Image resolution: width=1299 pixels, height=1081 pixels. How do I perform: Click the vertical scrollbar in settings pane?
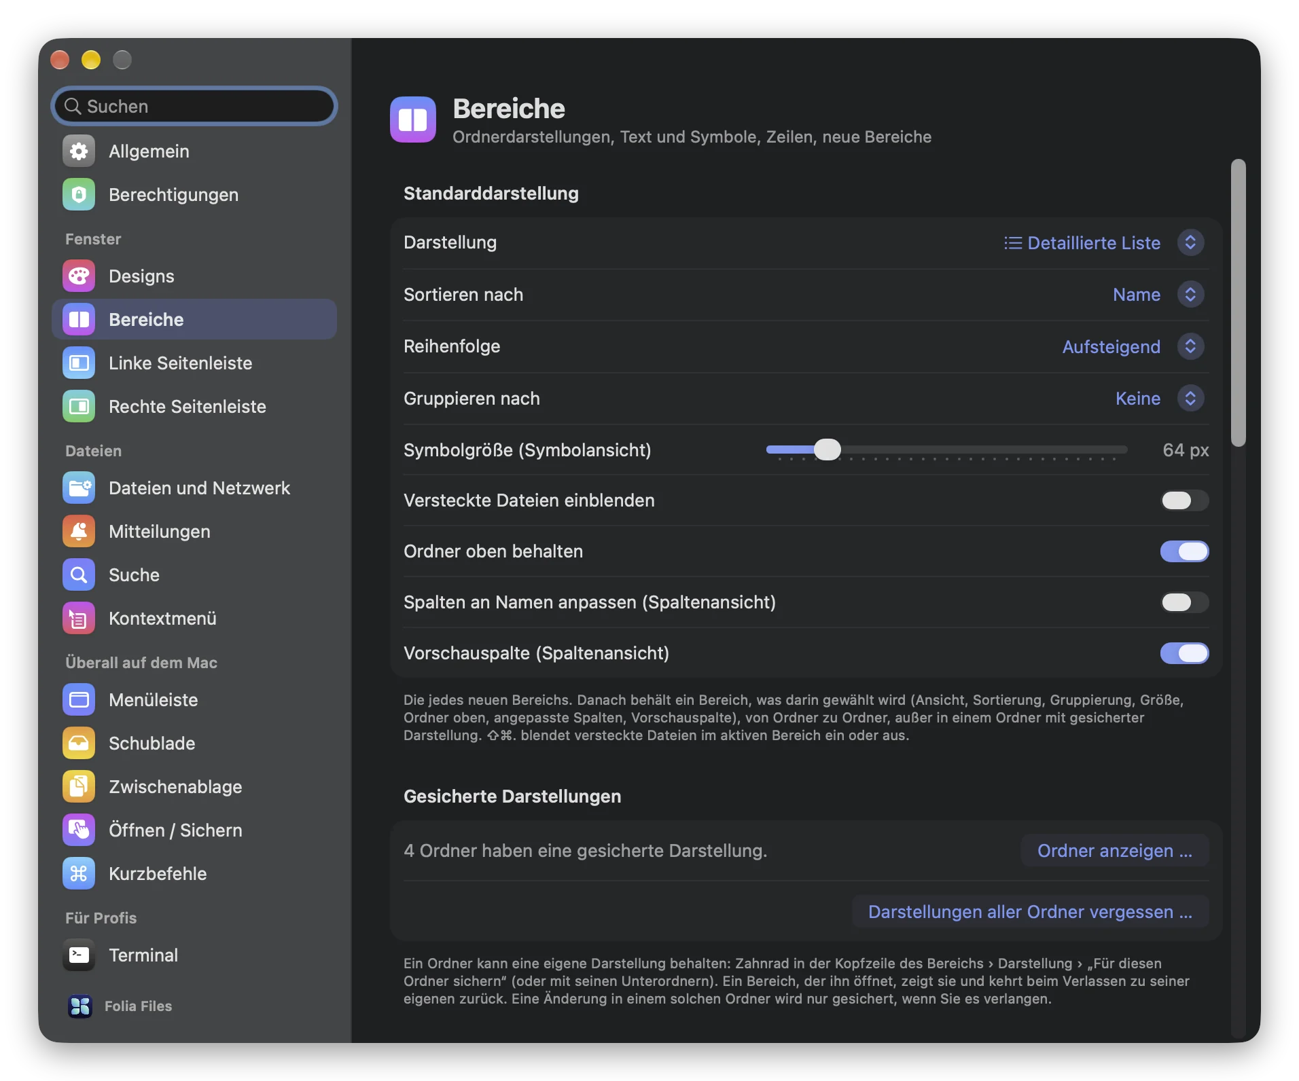[x=1239, y=303]
